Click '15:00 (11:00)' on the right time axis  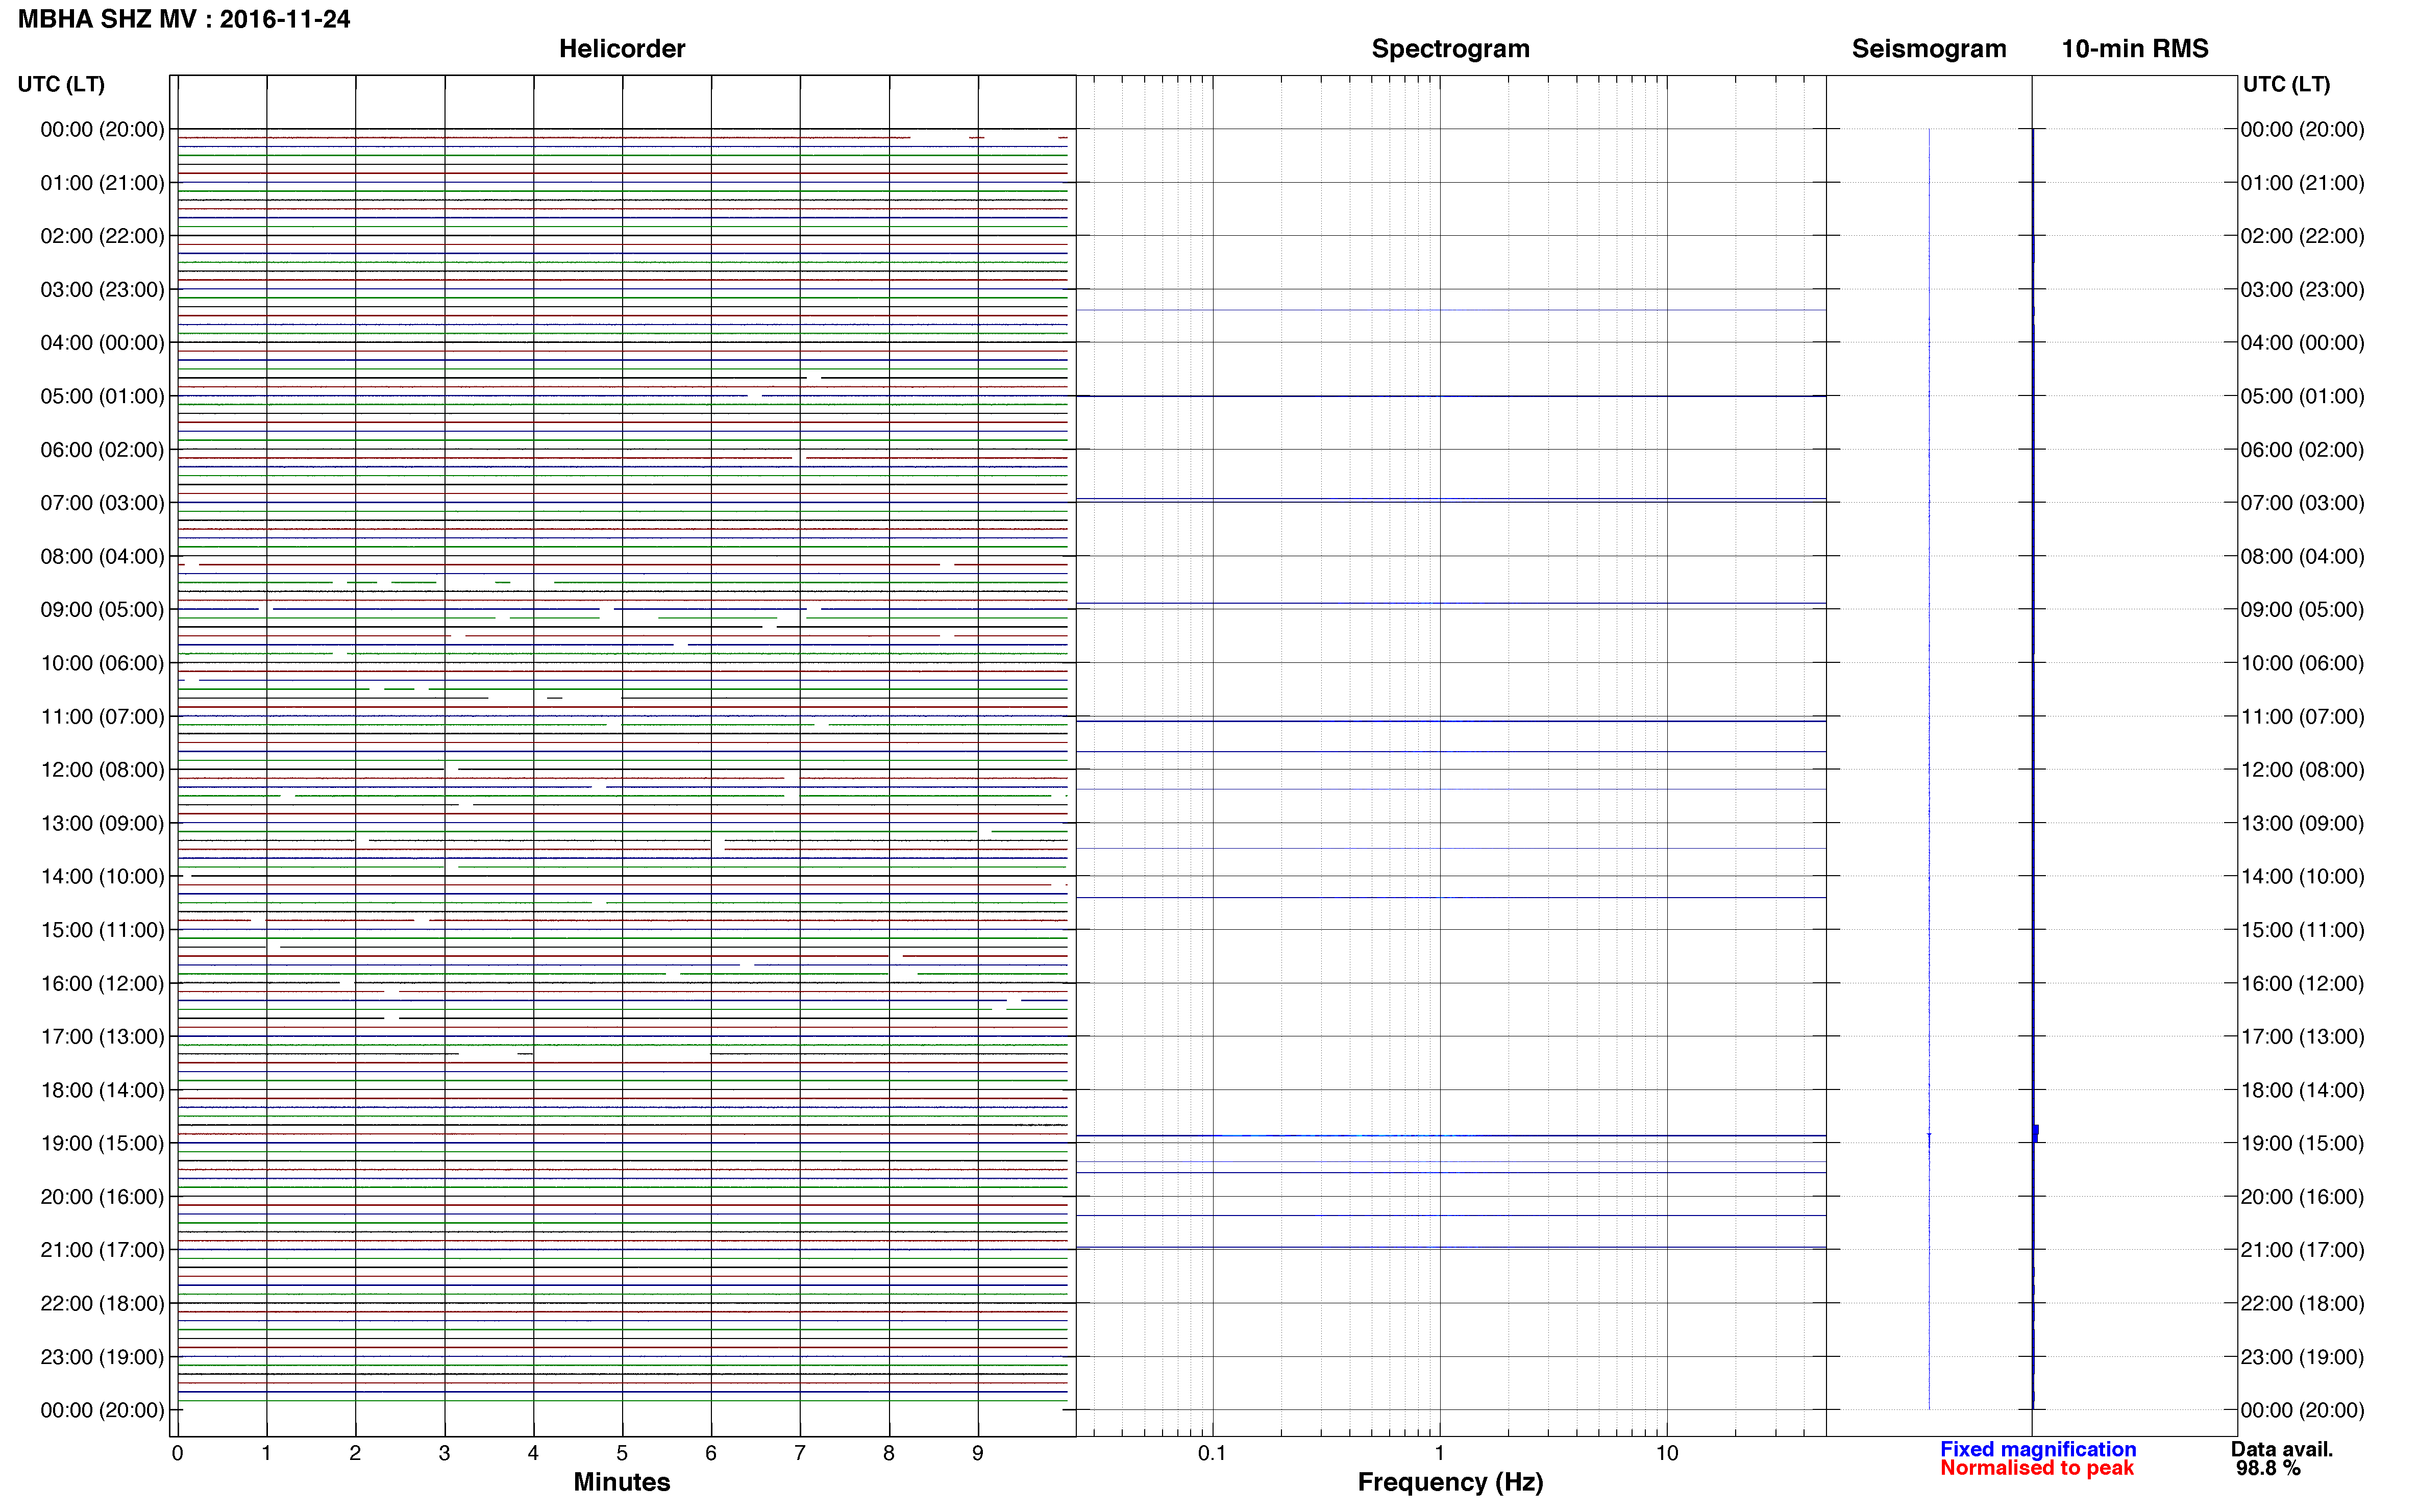[2302, 930]
